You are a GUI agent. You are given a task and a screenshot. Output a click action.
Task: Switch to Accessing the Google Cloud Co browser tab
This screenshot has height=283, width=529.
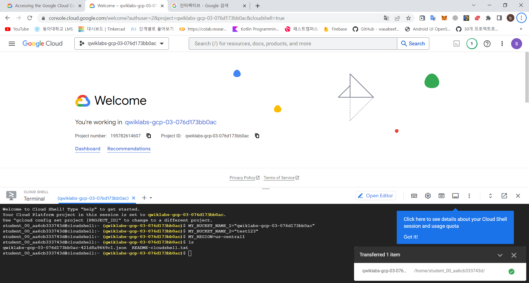click(x=44, y=6)
